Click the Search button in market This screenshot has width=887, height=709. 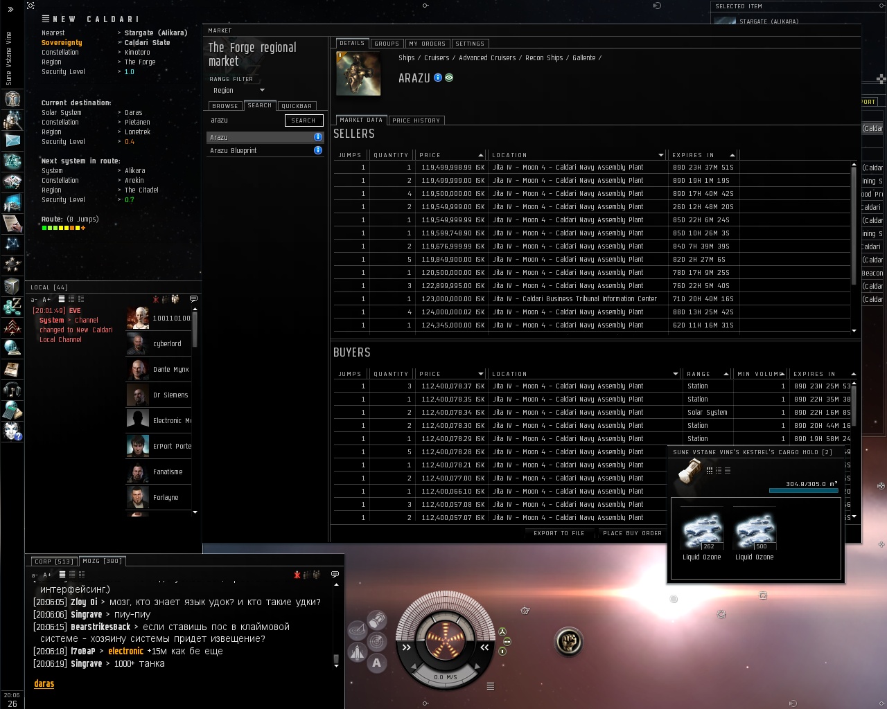point(304,120)
